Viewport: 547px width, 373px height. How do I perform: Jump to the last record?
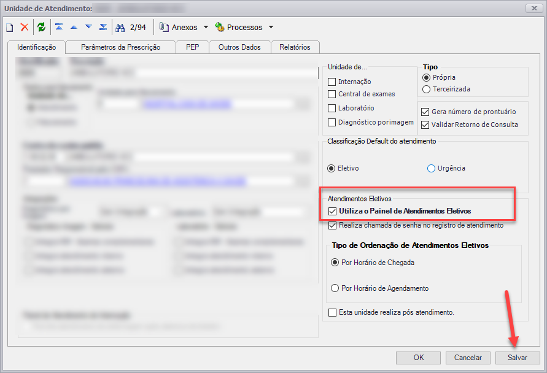click(103, 27)
